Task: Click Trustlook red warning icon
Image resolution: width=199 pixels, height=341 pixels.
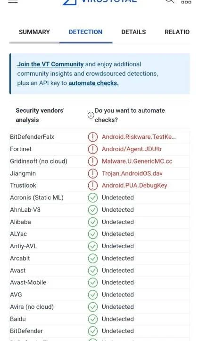Action: [x=93, y=186]
